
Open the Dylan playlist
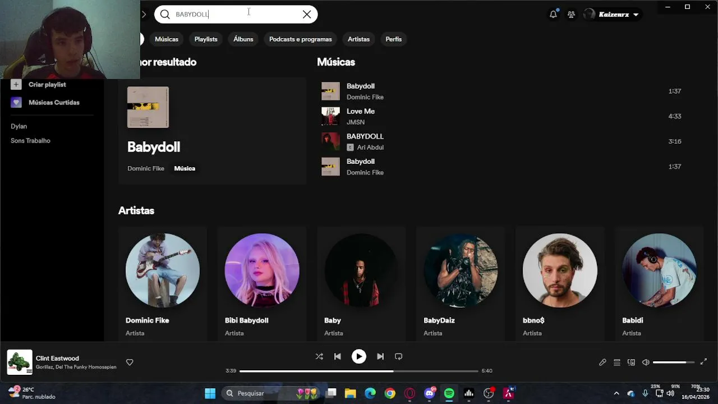(x=19, y=126)
